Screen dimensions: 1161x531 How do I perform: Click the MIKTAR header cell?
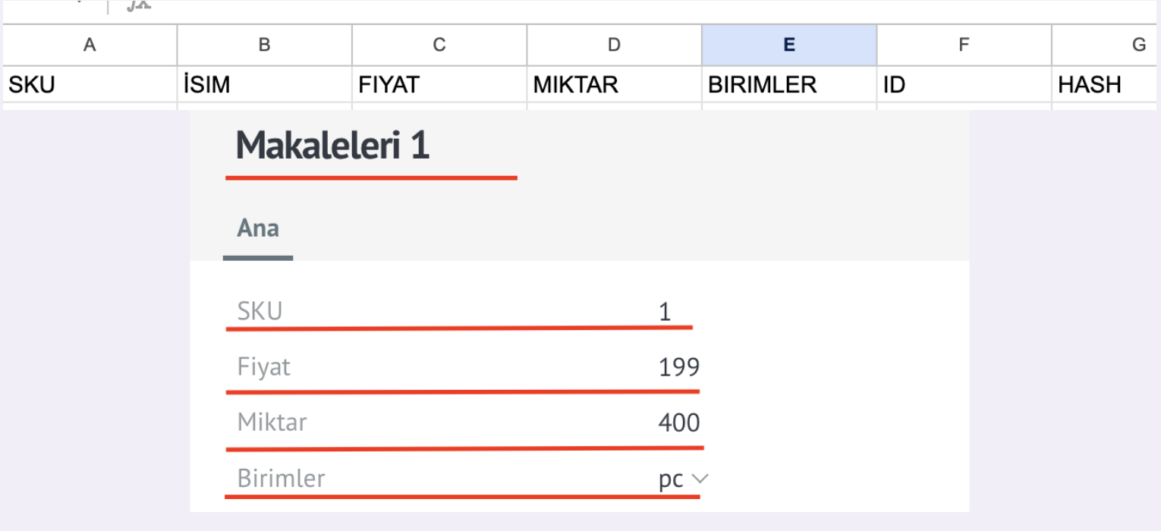[x=615, y=84]
